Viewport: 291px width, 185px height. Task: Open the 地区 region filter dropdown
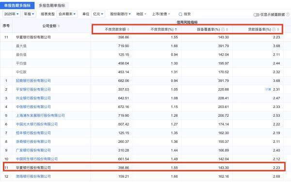click(x=141, y=14)
